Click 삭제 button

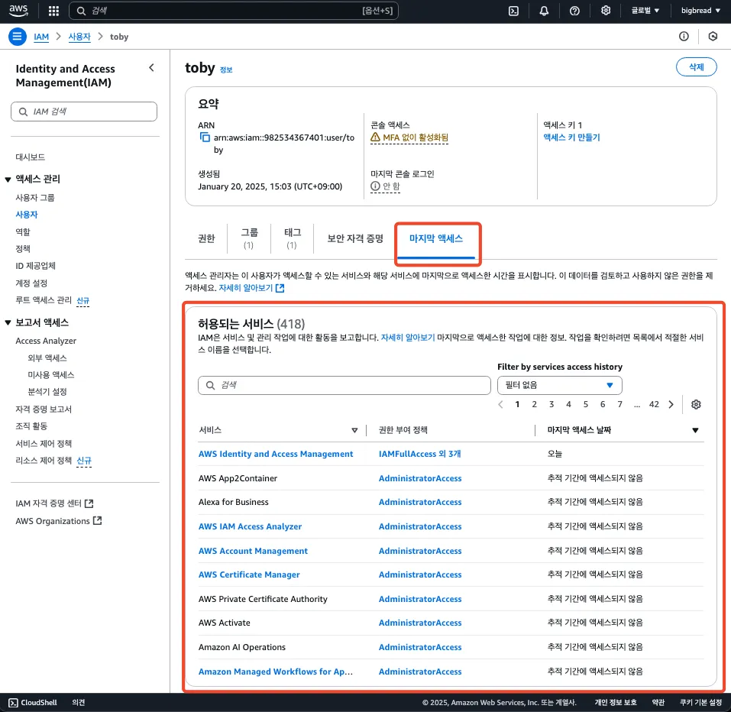coord(696,67)
